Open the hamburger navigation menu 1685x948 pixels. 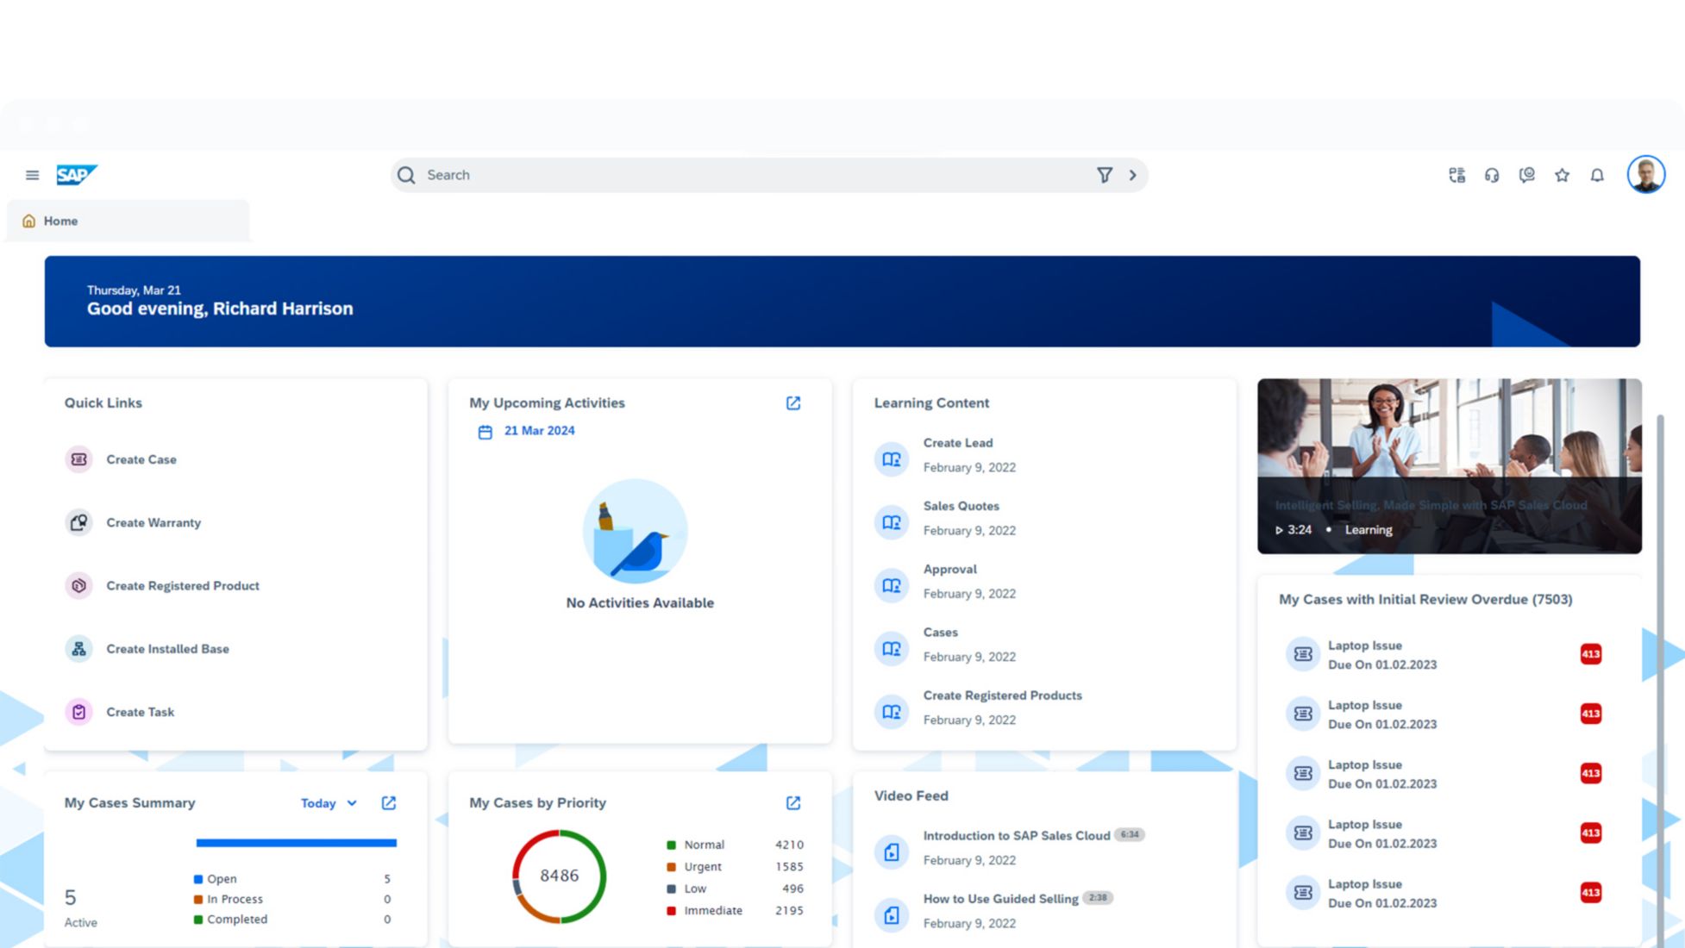pos(32,175)
